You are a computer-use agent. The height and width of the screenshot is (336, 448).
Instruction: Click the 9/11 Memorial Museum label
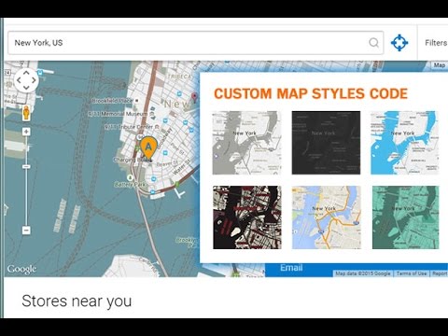(118, 114)
